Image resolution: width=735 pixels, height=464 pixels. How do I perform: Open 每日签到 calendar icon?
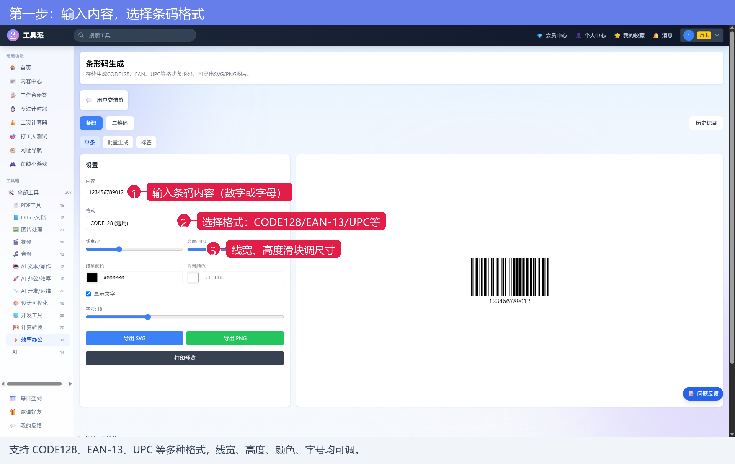[x=13, y=398]
